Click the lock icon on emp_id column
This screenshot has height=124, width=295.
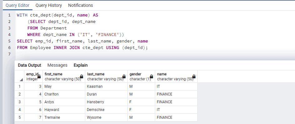click(39, 77)
